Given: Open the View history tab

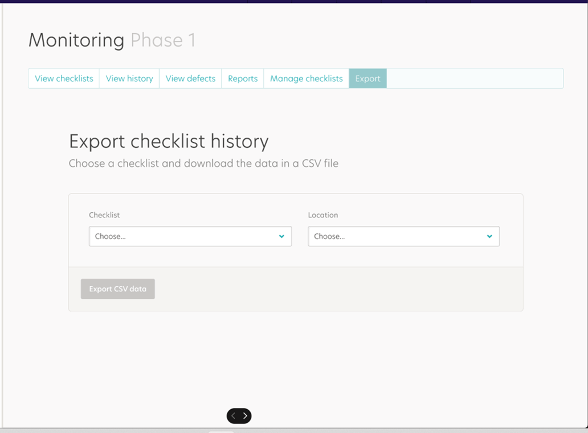Looking at the screenshot, I should [x=129, y=78].
